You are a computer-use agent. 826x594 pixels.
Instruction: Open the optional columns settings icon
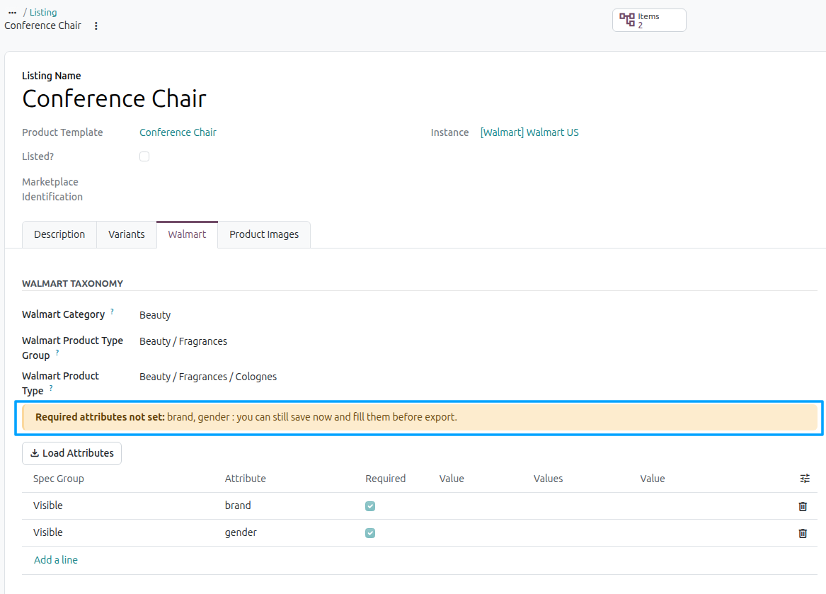pyautogui.click(x=805, y=479)
